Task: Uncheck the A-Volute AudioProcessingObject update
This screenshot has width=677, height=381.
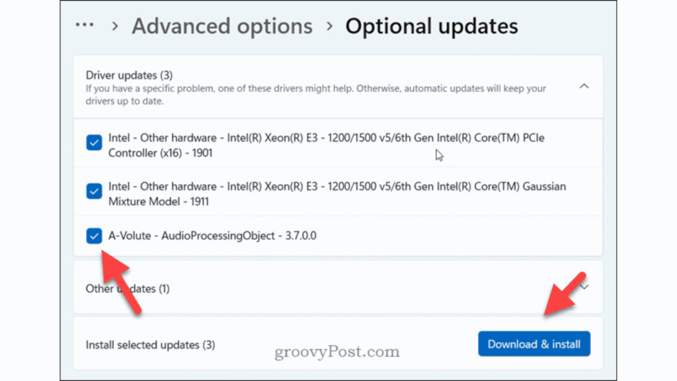Action: tap(93, 235)
